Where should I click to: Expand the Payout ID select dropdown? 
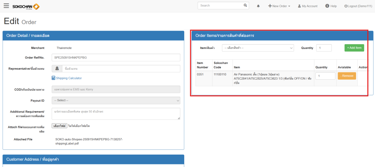(x=116, y=100)
